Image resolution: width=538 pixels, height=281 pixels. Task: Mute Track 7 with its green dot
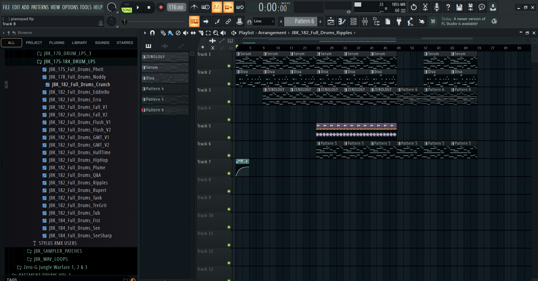coord(229,174)
